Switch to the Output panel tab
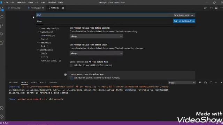The image size is (223, 125). pos(24,82)
